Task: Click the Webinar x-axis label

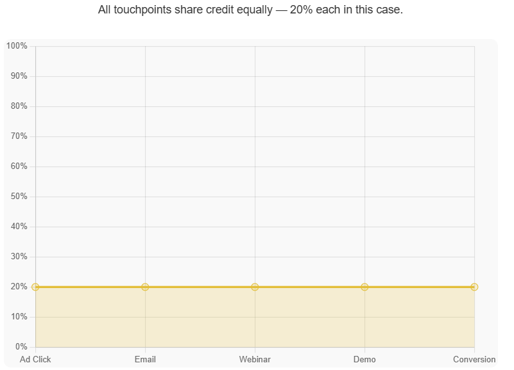Action: (x=255, y=360)
